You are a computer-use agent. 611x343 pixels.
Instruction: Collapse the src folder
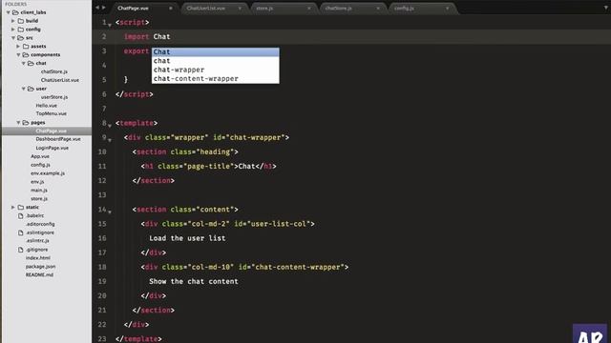coord(13,38)
